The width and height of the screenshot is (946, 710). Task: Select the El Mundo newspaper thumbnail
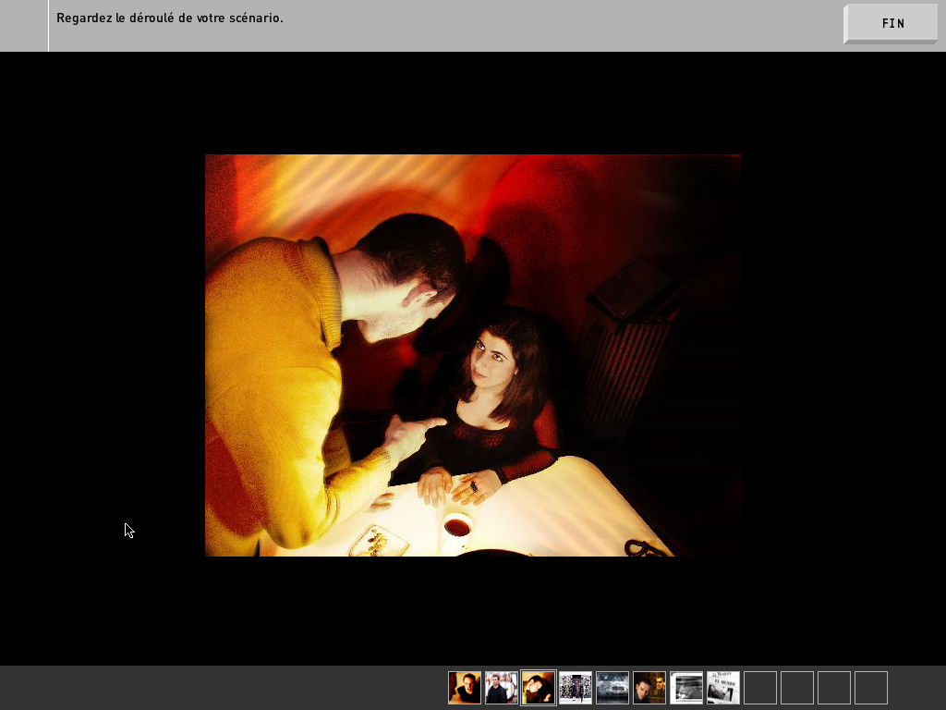723,688
